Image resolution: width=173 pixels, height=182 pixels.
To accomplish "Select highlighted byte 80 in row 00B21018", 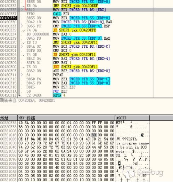I will (94, 135).
